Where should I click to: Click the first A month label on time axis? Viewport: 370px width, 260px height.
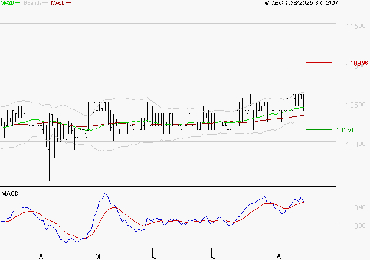click(x=41, y=255)
